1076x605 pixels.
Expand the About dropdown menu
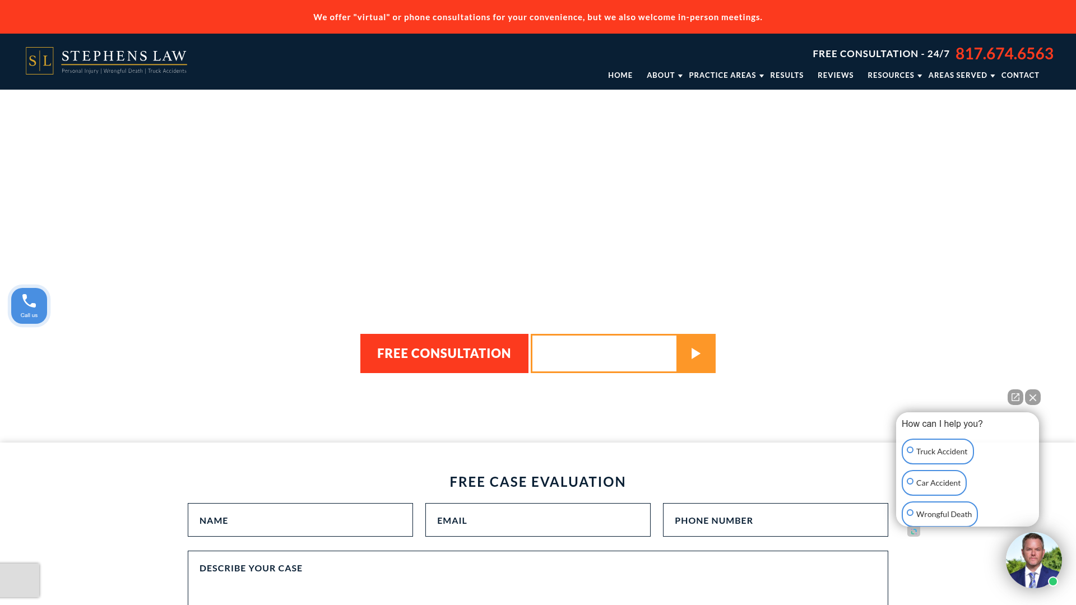tap(664, 75)
